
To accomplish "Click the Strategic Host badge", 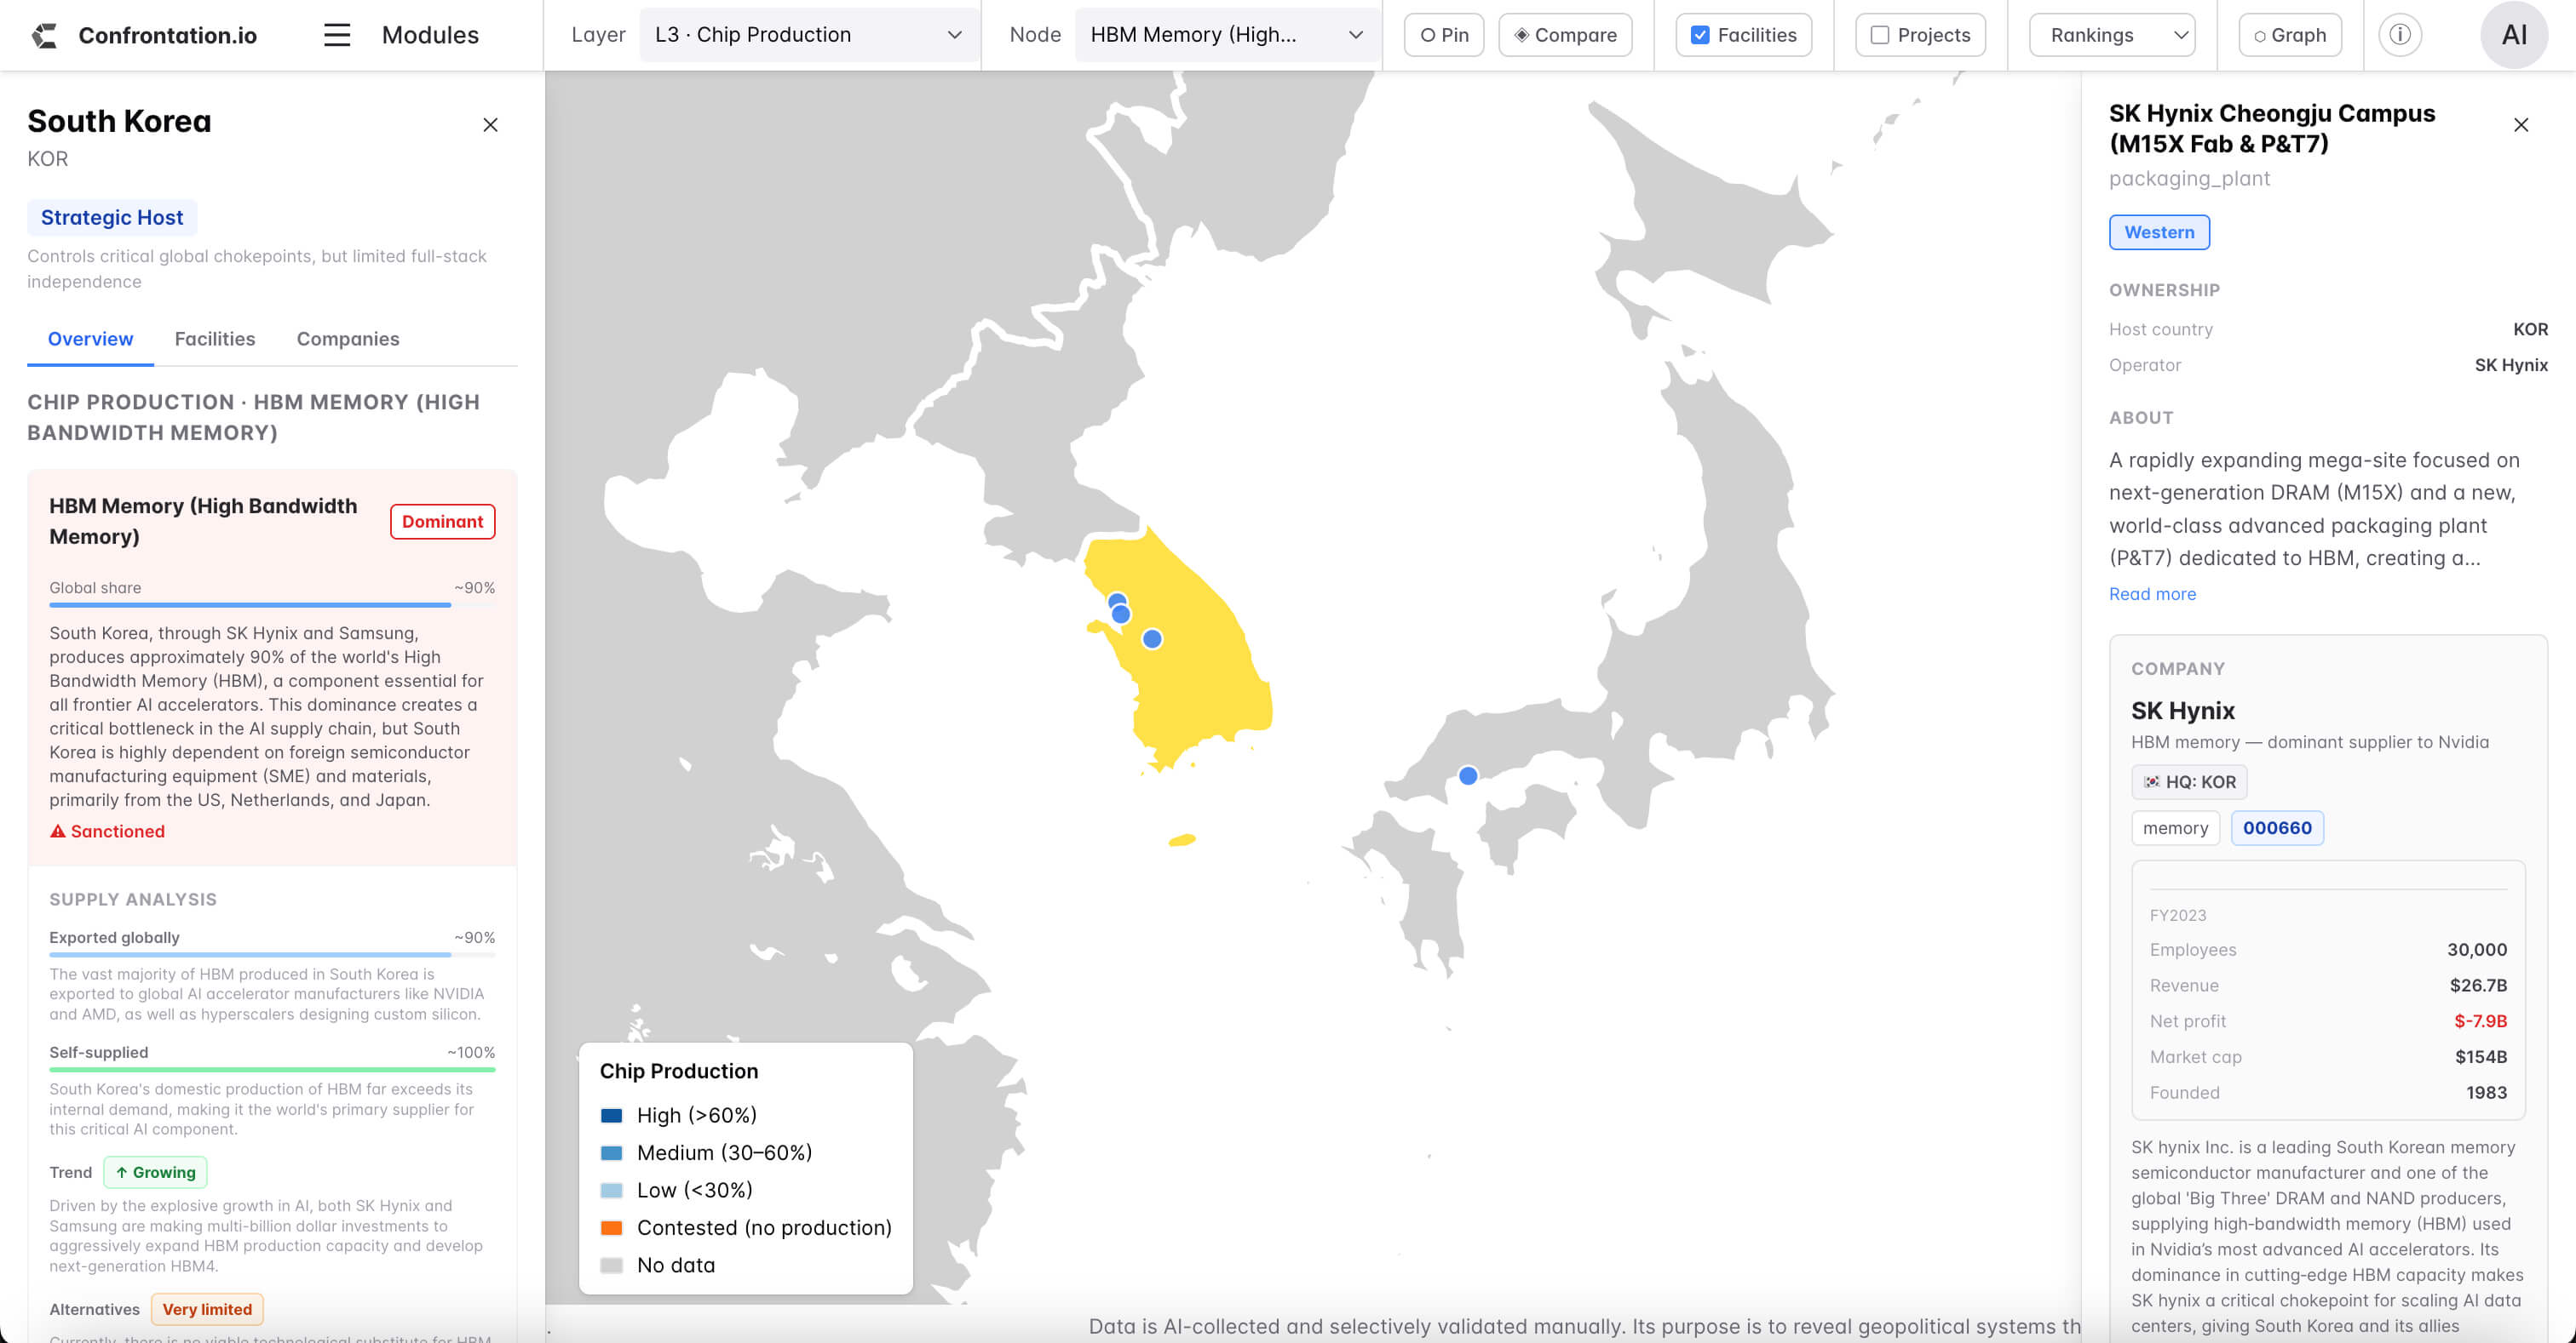I will click(x=112, y=217).
